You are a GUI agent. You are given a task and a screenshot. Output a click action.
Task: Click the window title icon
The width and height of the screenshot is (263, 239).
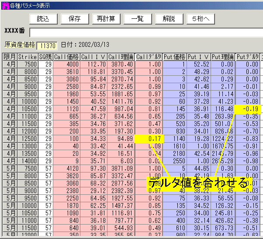pyautogui.click(x=6, y=6)
